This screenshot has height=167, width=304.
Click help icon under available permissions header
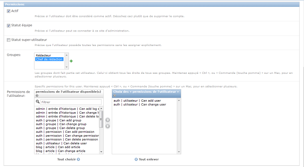pyautogui.click(x=37, y=96)
